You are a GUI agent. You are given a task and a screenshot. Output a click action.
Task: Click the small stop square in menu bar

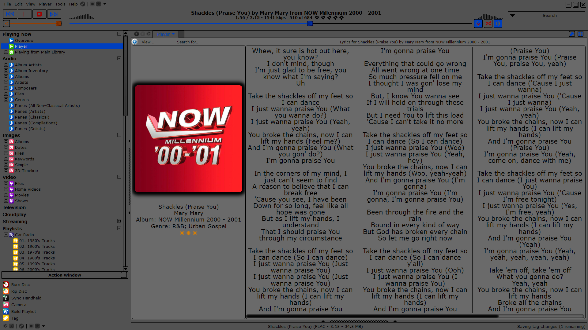pyautogui.click(x=92, y=4)
